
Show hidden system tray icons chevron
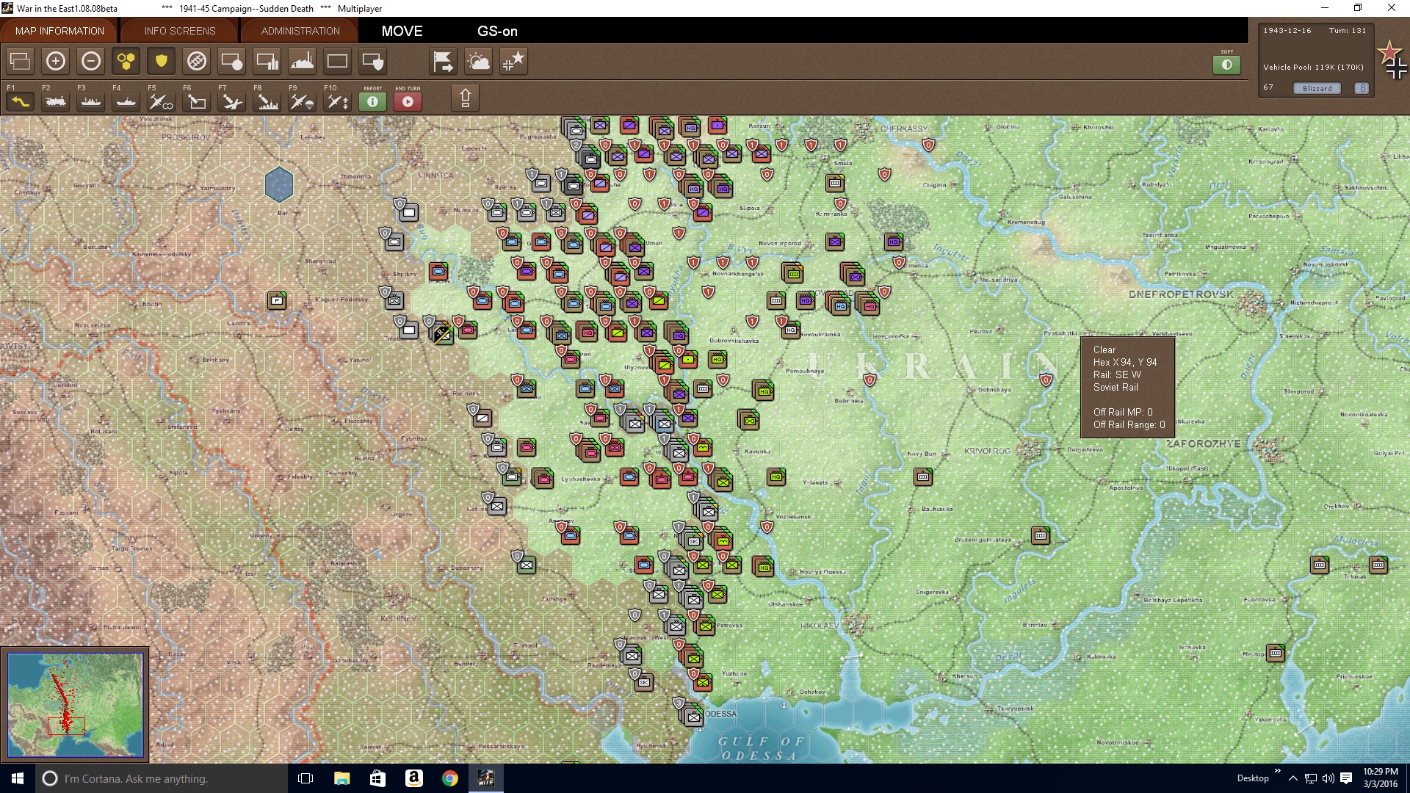[1293, 778]
